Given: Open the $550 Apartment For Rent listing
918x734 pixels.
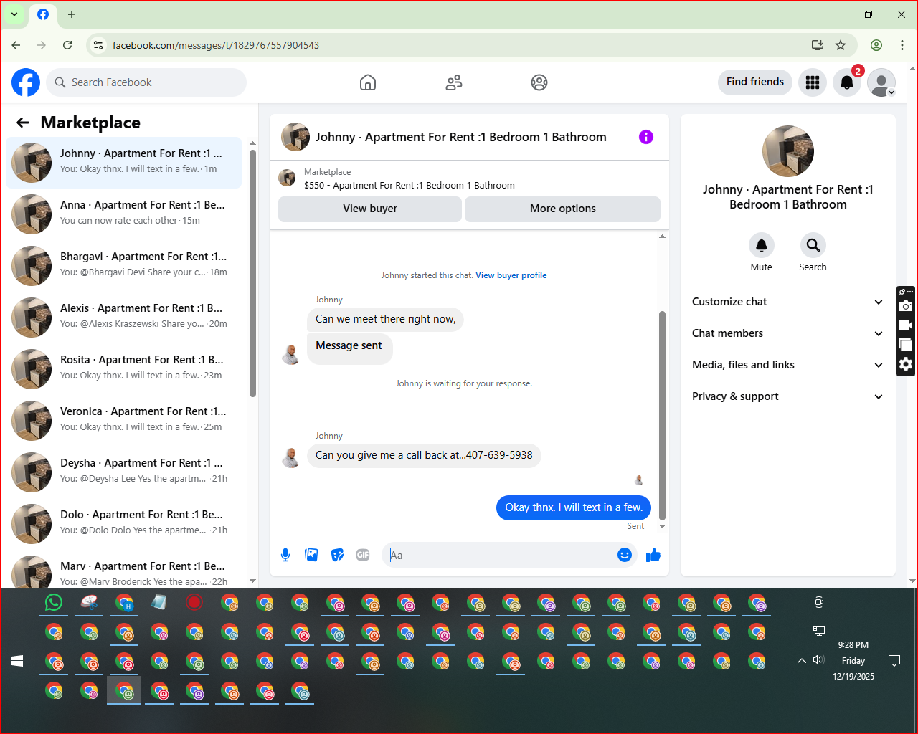Looking at the screenshot, I should coord(409,186).
